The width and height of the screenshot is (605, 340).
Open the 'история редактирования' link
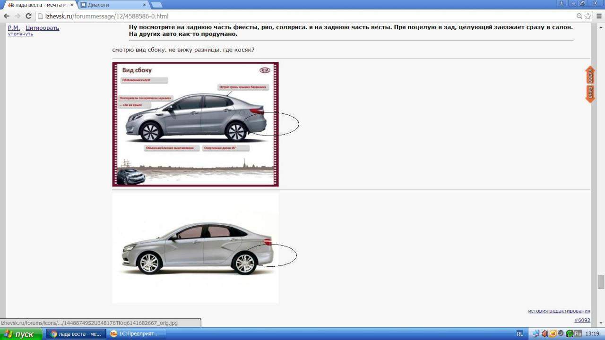pos(559,311)
